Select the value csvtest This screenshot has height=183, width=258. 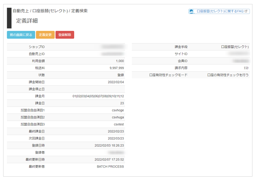coord(119,125)
